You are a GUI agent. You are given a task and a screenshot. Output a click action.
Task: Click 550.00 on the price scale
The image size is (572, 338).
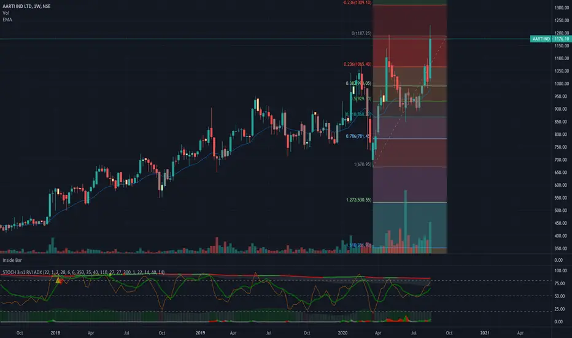coord(562,198)
